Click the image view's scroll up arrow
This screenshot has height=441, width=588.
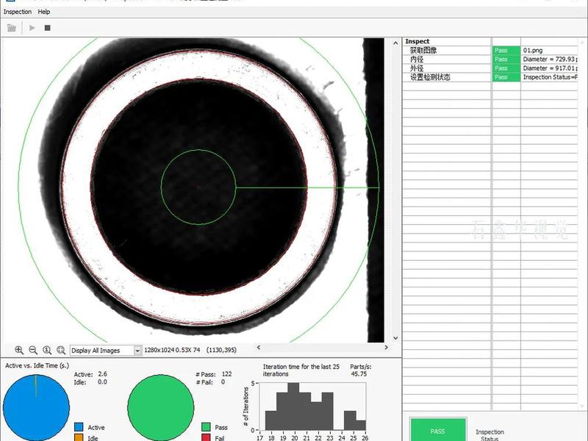click(x=395, y=43)
